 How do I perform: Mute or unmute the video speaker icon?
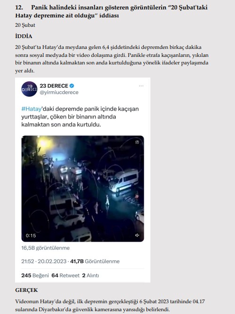pos(137,235)
